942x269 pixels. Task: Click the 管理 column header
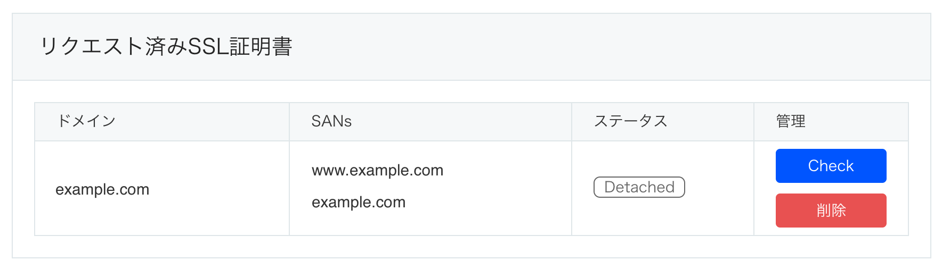click(x=791, y=121)
